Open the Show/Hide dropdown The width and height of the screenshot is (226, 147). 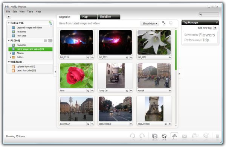150,23
